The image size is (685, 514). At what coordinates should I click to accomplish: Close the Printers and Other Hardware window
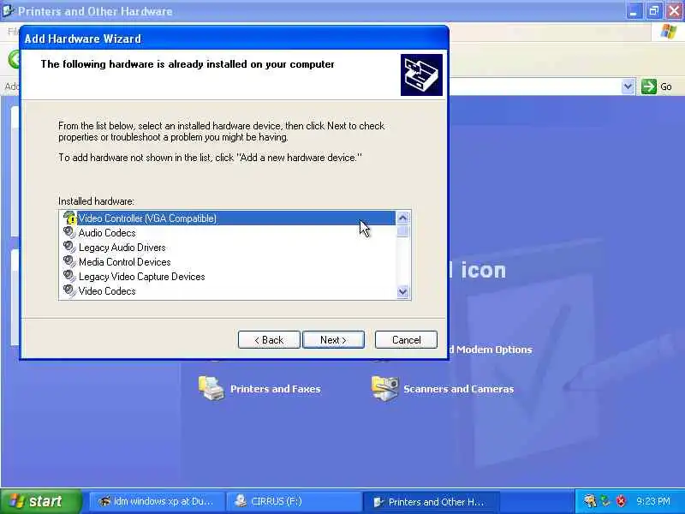click(x=674, y=11)
